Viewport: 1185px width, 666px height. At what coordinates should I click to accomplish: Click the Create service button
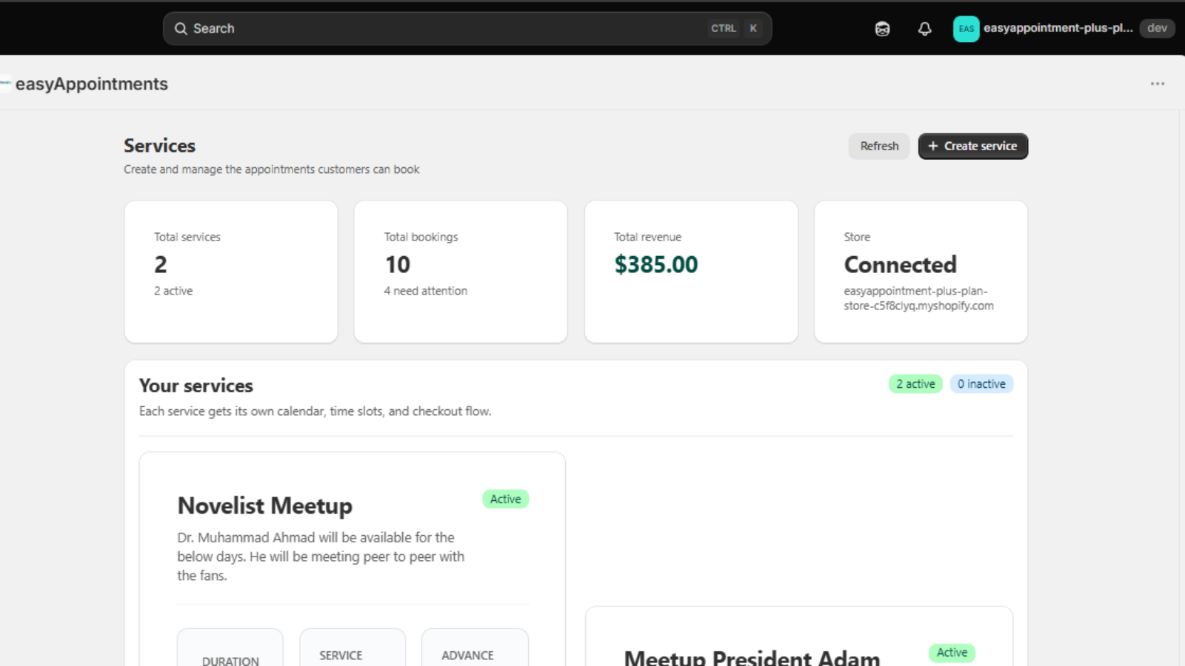click(x=972, y=147)
